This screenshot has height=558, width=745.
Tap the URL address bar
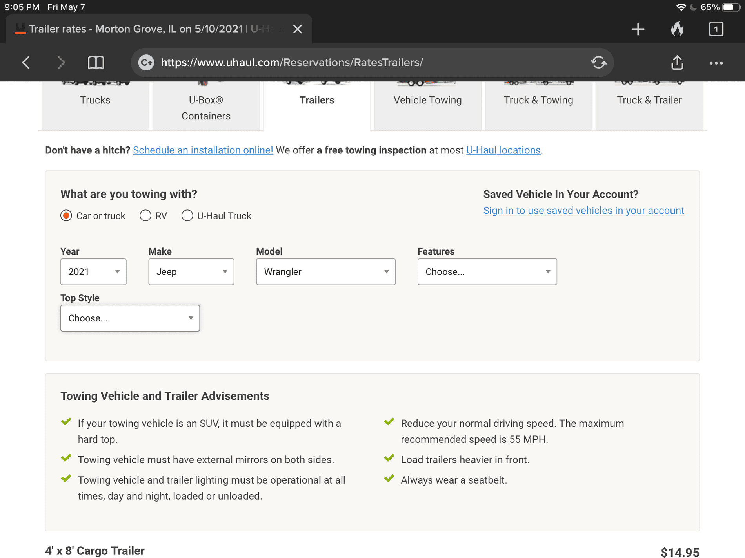(372, 63)
